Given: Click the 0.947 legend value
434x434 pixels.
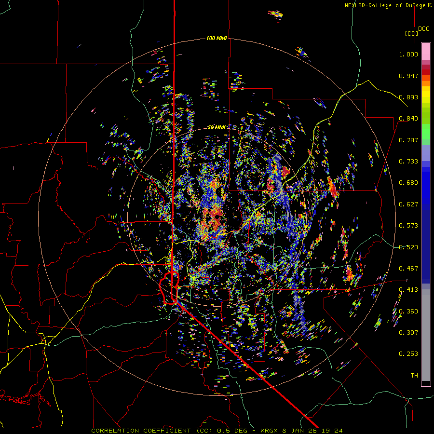Looking at the screenshot, I should pos(408,76).
